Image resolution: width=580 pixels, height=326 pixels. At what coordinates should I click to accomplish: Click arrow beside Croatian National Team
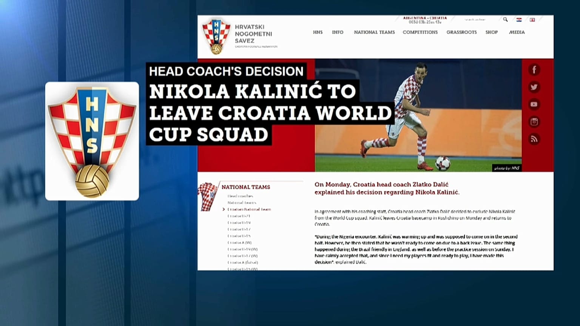point(224,209)
